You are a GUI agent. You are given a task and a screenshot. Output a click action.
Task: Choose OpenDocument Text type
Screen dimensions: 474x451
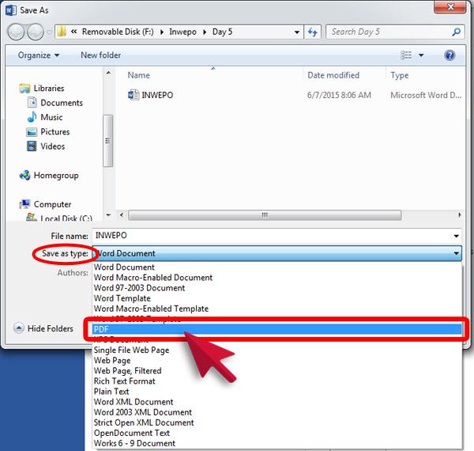tap(277, 433)
